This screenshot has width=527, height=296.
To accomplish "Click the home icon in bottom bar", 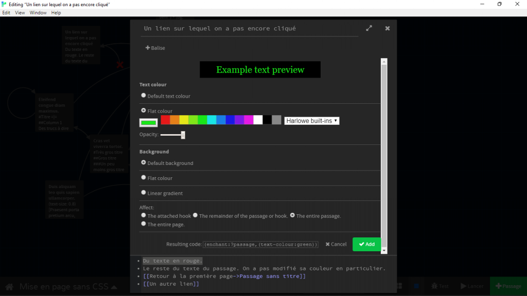I will (9, 287).
